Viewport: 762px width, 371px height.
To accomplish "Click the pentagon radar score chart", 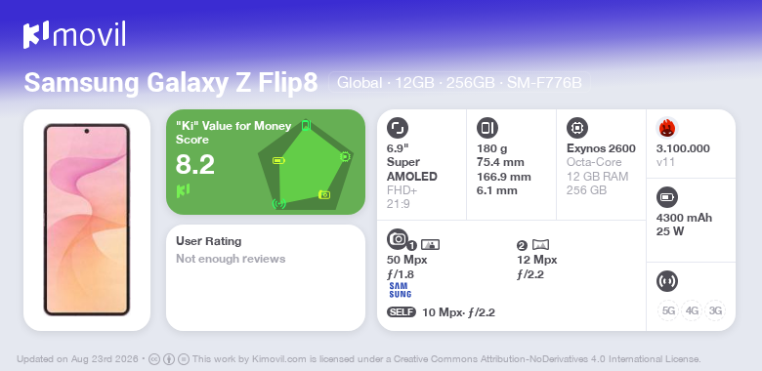I will tap(305, 165).
